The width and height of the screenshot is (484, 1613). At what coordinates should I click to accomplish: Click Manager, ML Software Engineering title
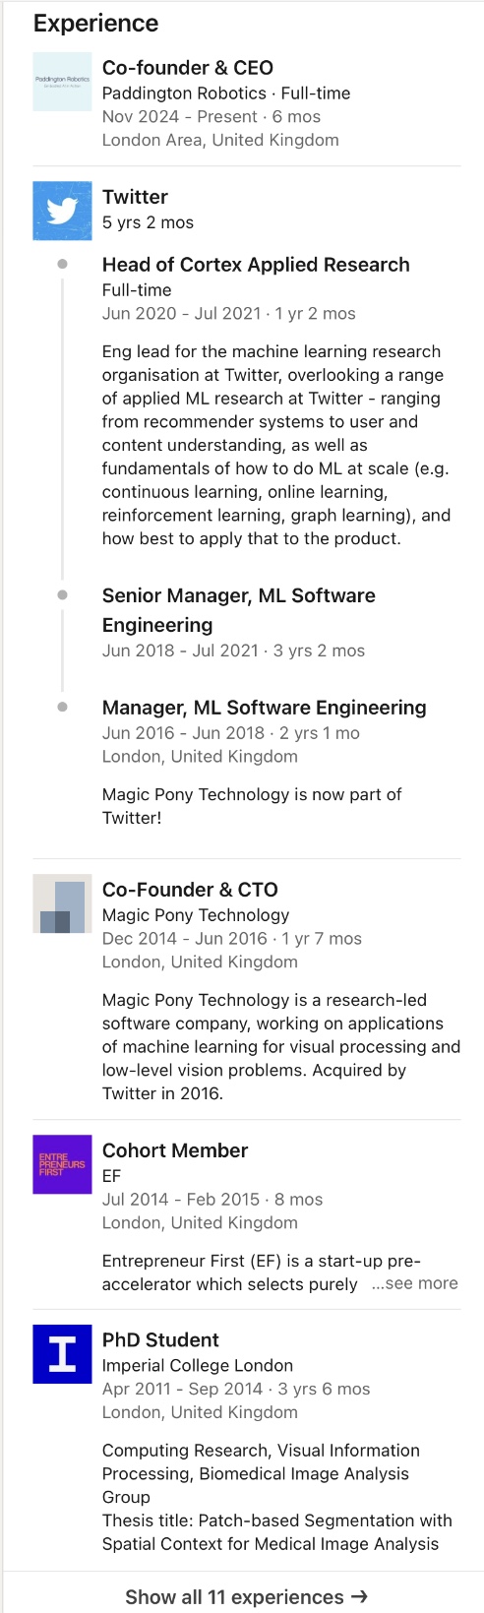tap(265, 708)
